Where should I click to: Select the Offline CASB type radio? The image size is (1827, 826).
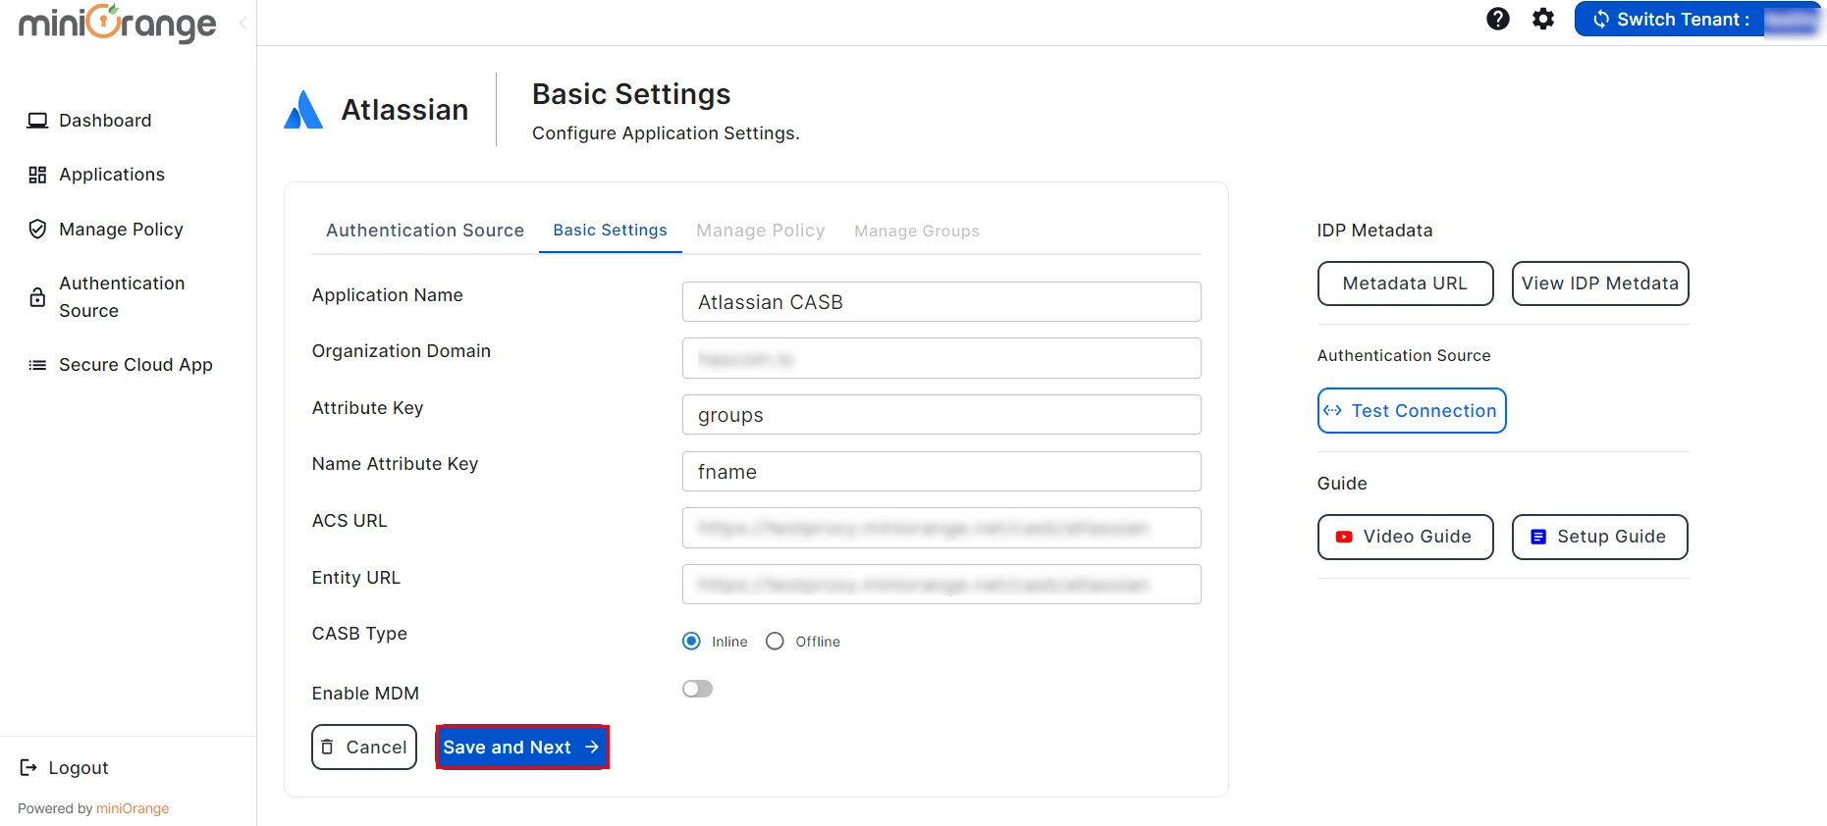tap(775, 642)
